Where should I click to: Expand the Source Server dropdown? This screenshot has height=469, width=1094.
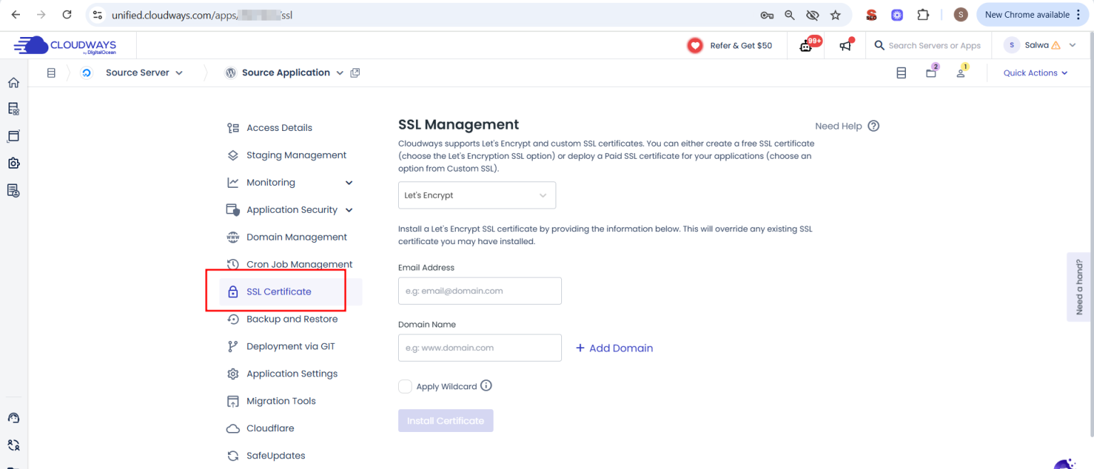click(144, 73)
